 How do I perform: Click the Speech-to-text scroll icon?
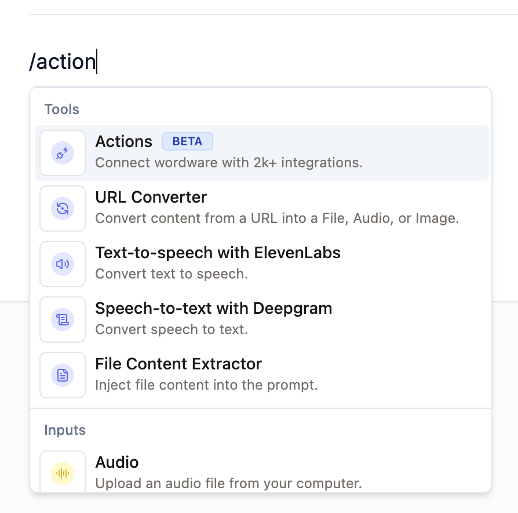pyautogui.click(x=63, y=320)
